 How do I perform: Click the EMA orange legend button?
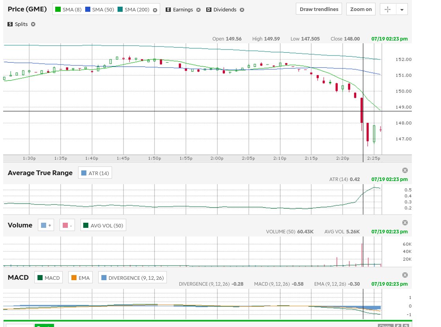[80, 278]
